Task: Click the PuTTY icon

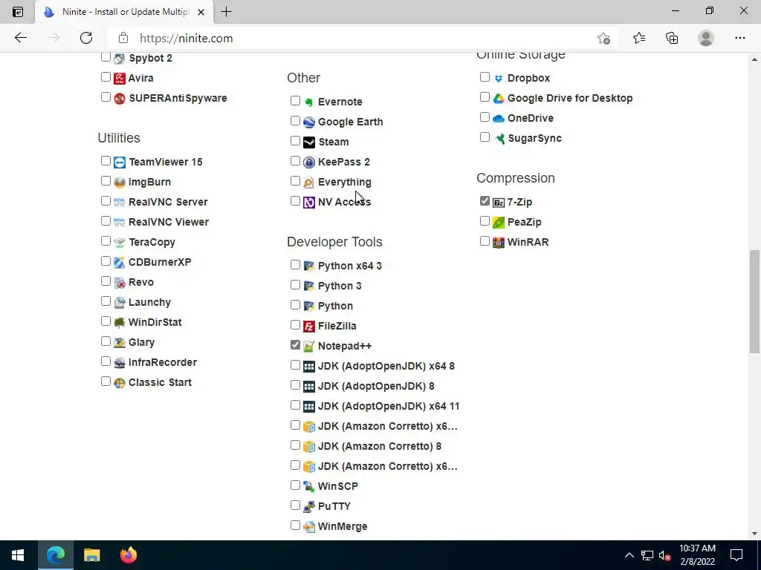Action: (x=309, y=506)
